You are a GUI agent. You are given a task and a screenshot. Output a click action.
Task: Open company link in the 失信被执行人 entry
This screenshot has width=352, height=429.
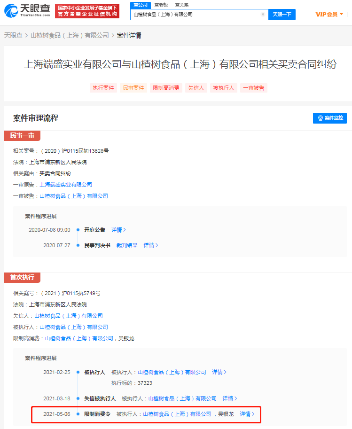coord(182,398)
